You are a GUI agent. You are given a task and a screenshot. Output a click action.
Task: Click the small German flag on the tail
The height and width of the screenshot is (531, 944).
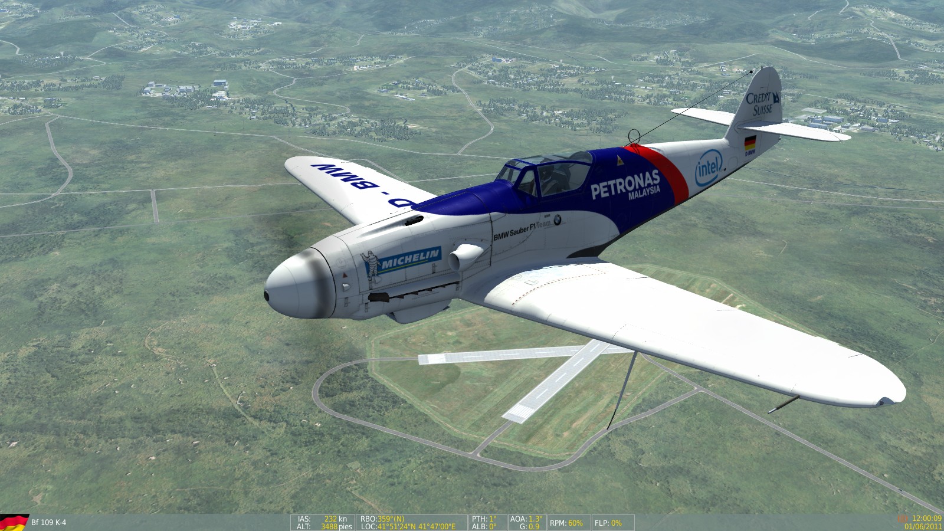(750, 142)
